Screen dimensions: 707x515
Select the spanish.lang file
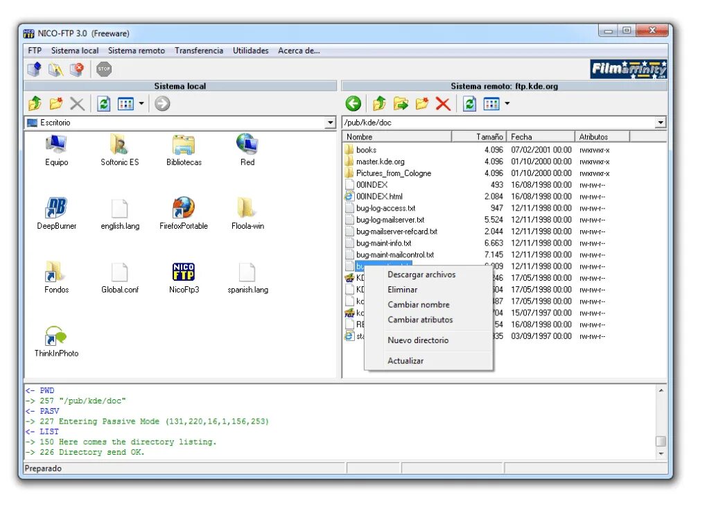tap(247, 278)
